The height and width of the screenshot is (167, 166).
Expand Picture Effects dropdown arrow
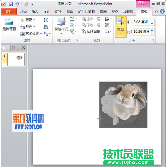(x=76, y=25)
